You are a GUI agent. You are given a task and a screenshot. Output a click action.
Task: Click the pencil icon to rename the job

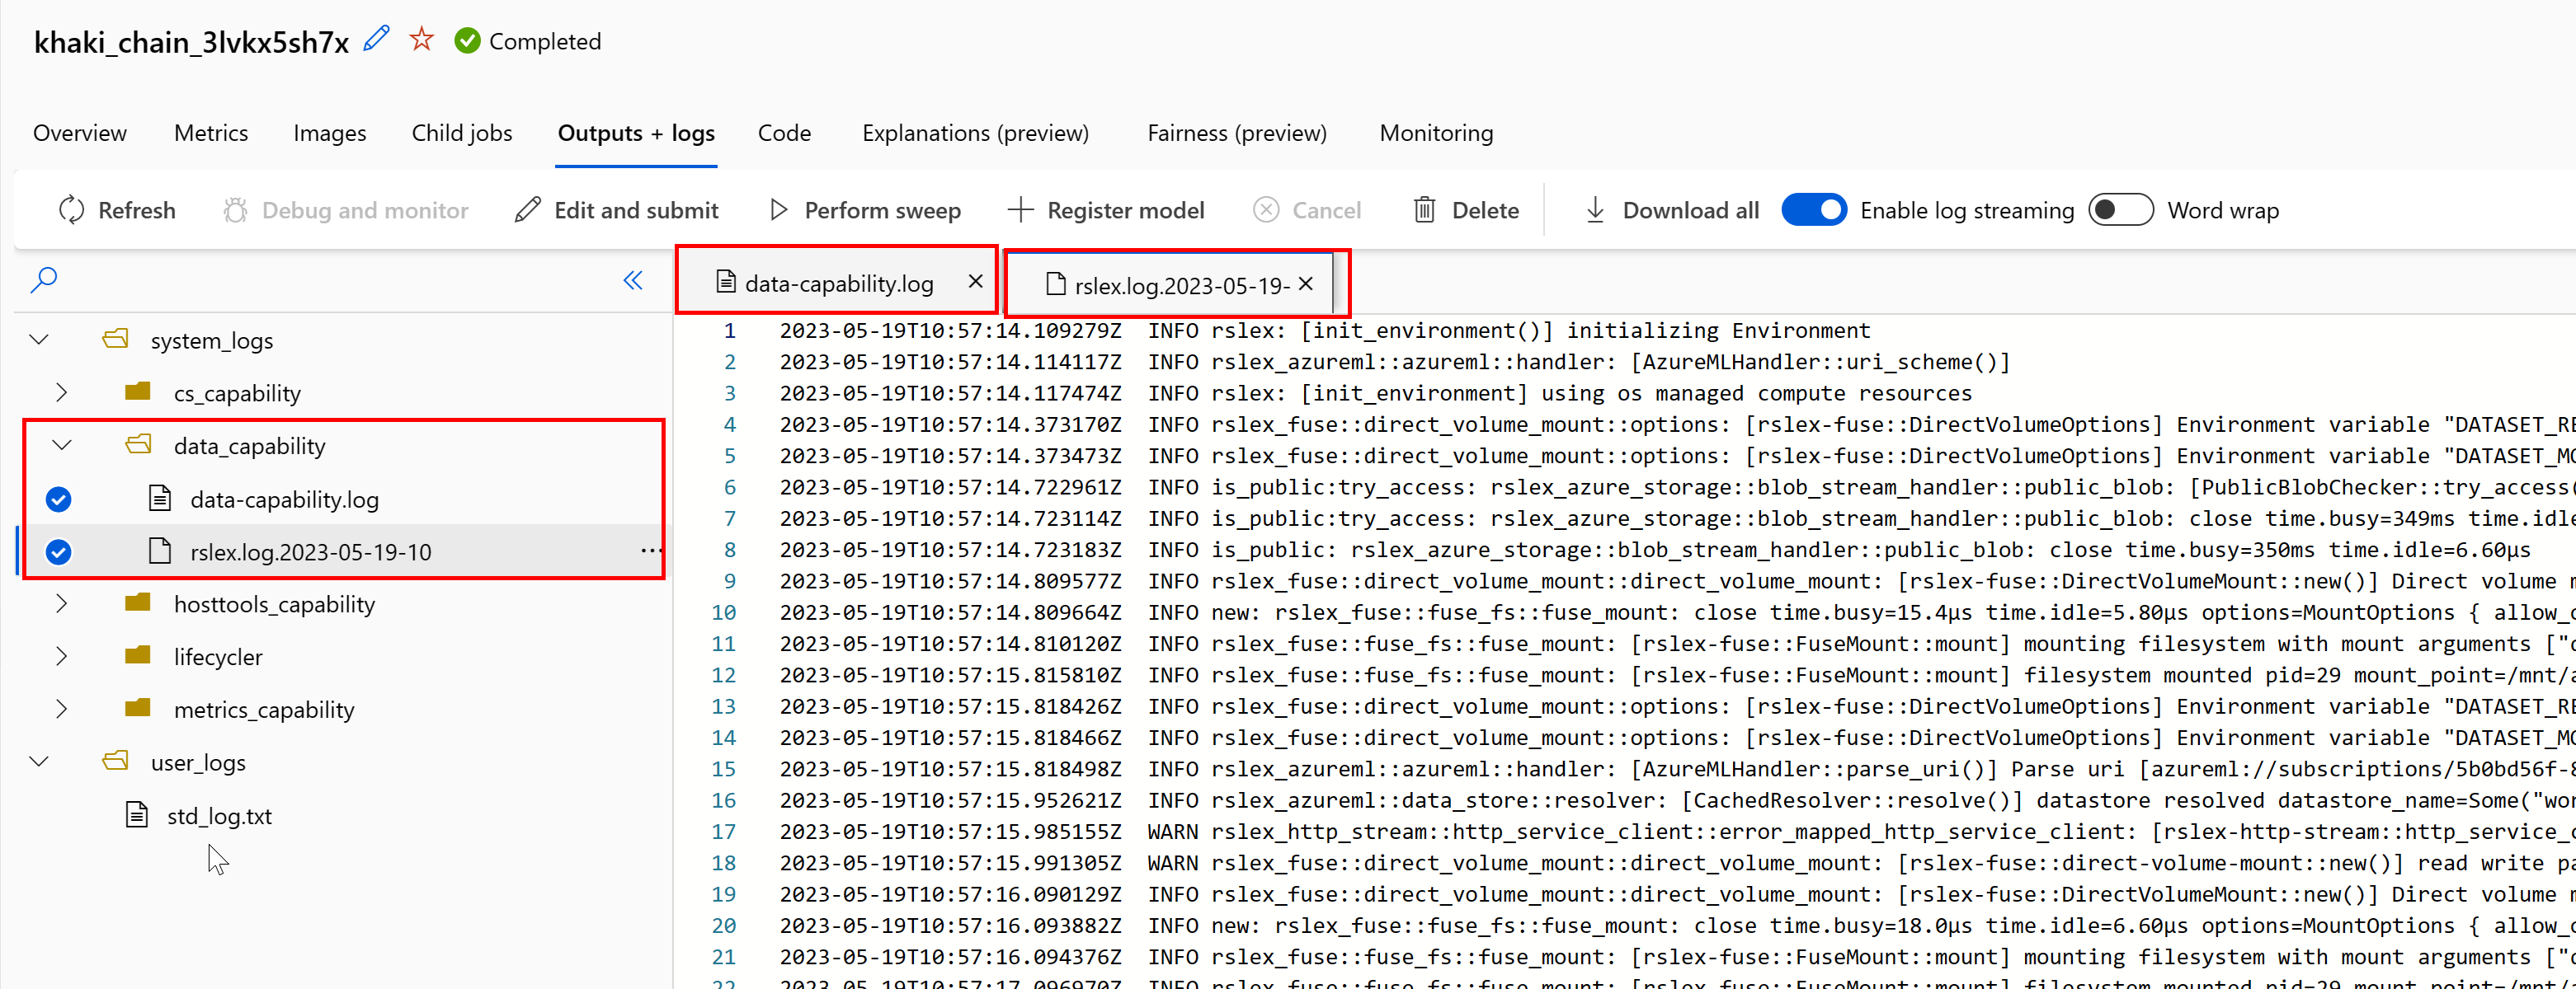coord(376,40)
